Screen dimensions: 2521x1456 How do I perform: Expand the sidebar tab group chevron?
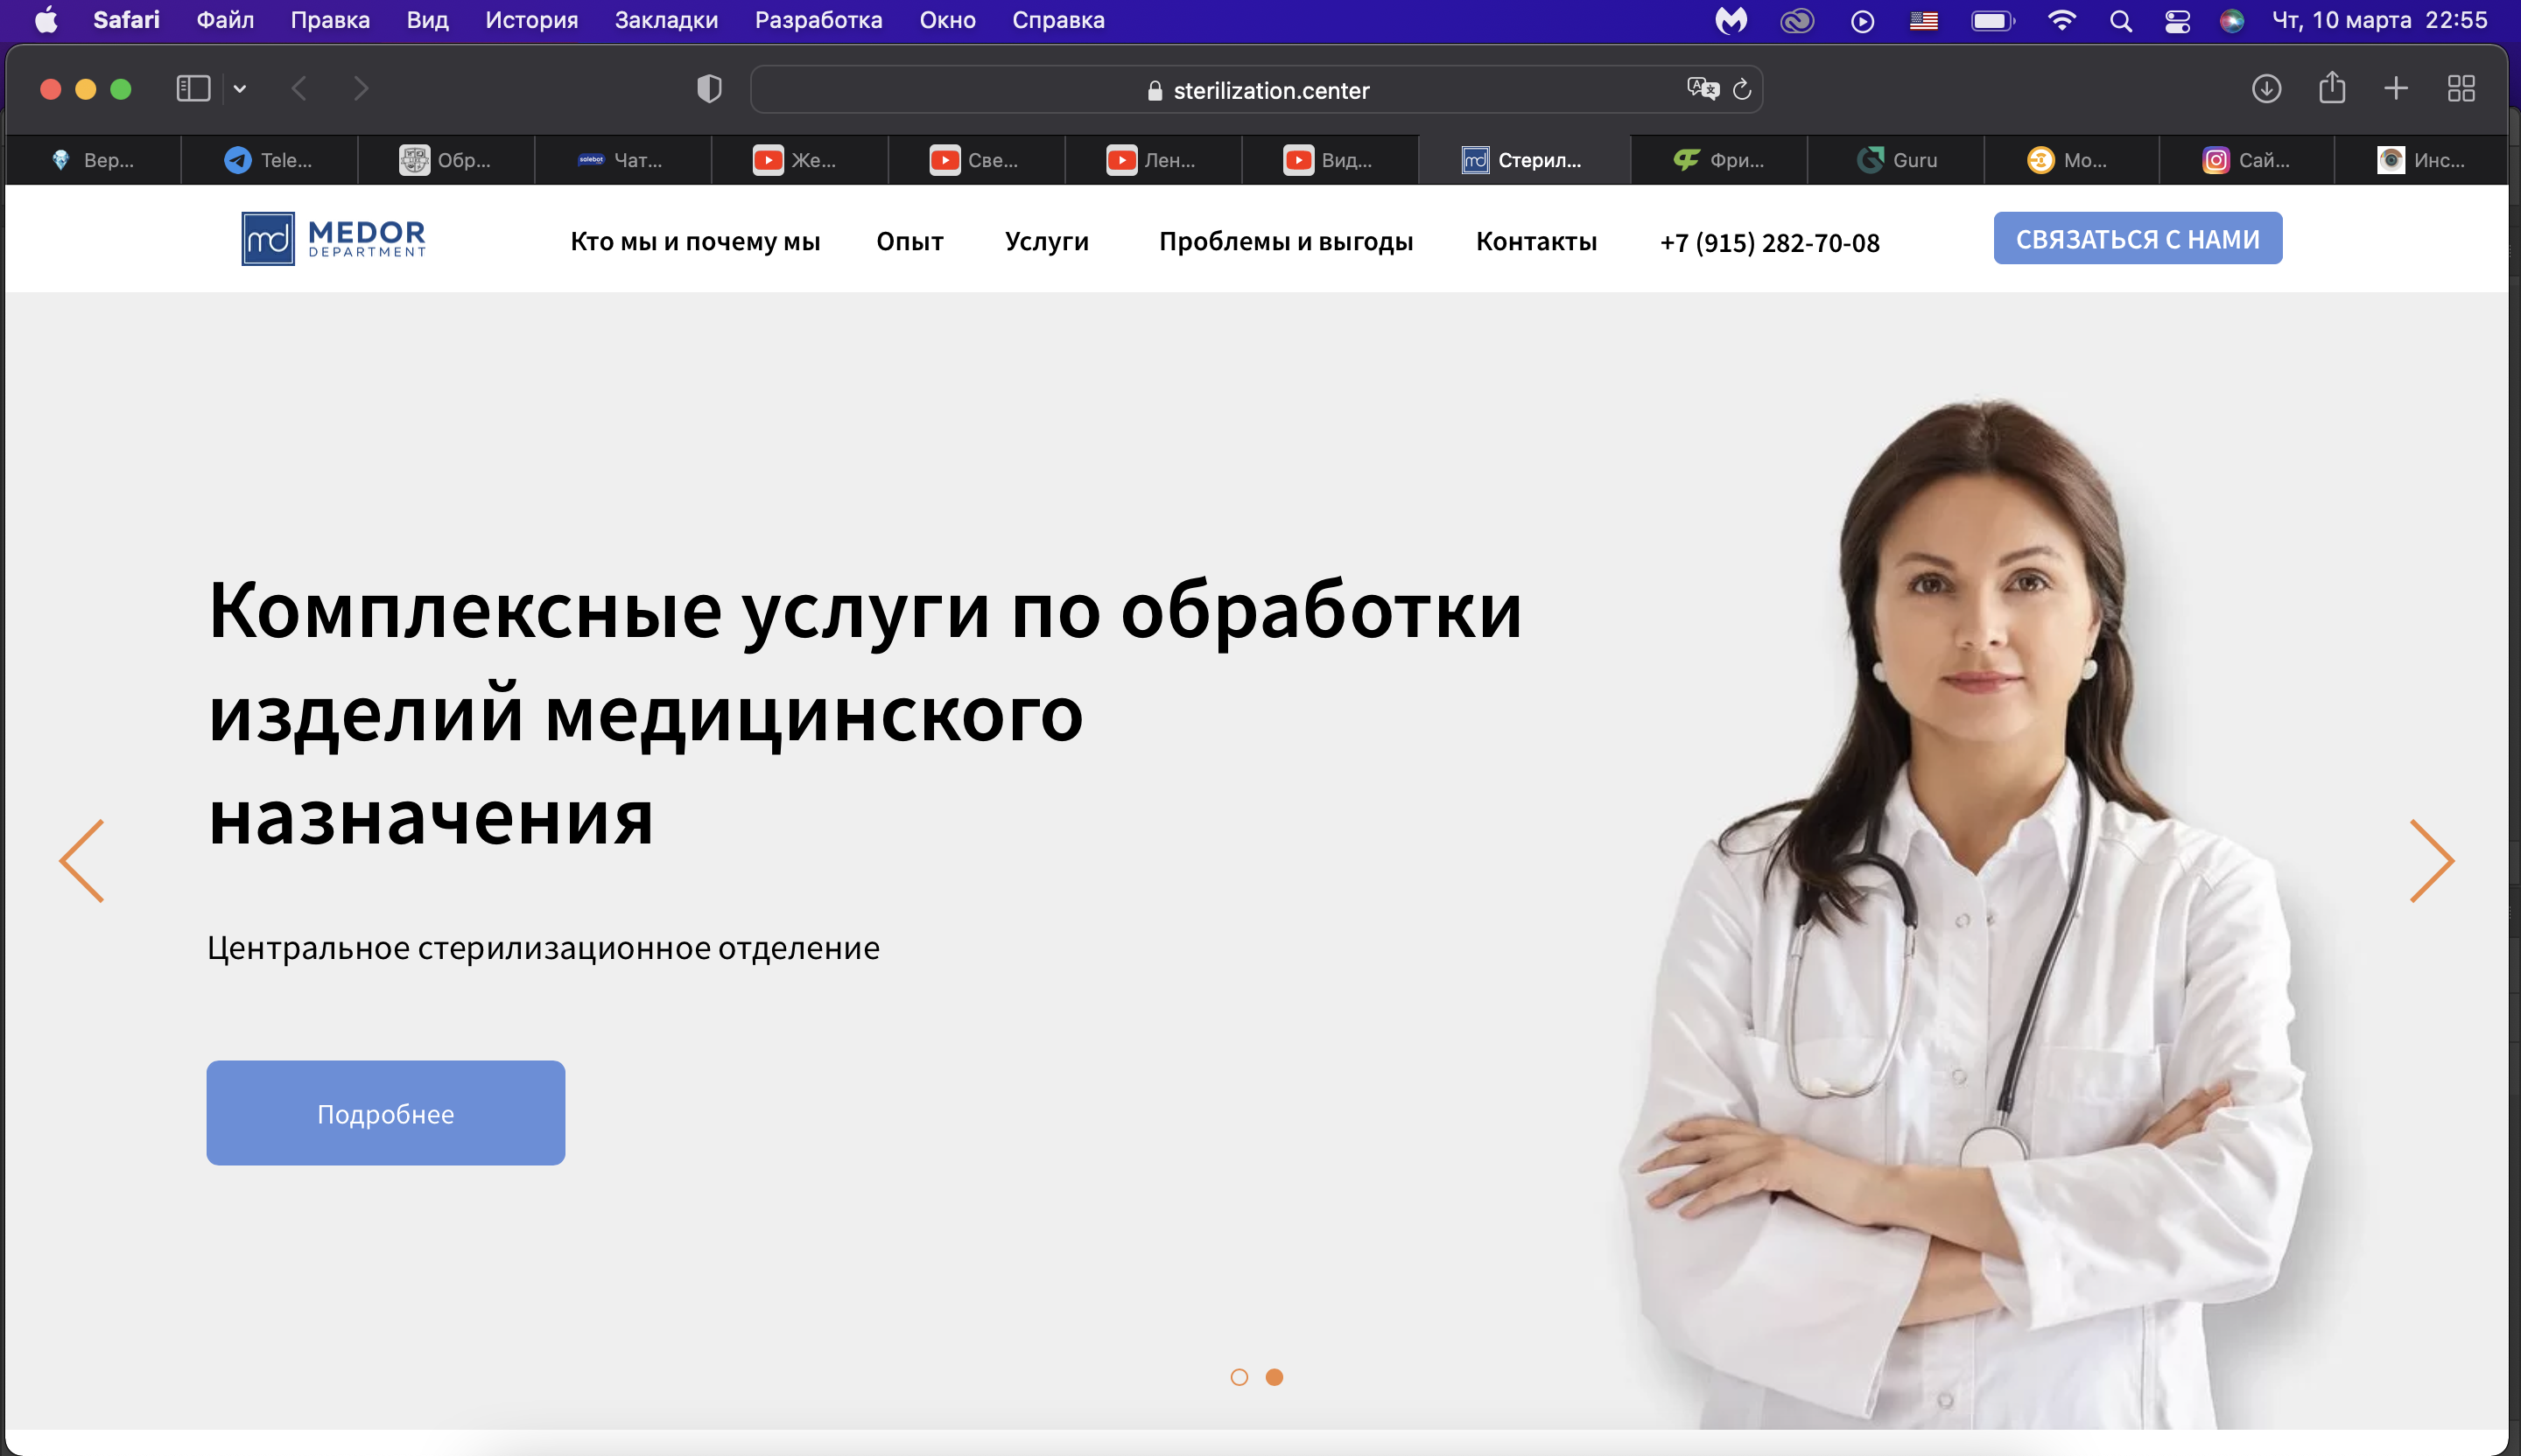[240, 89]
